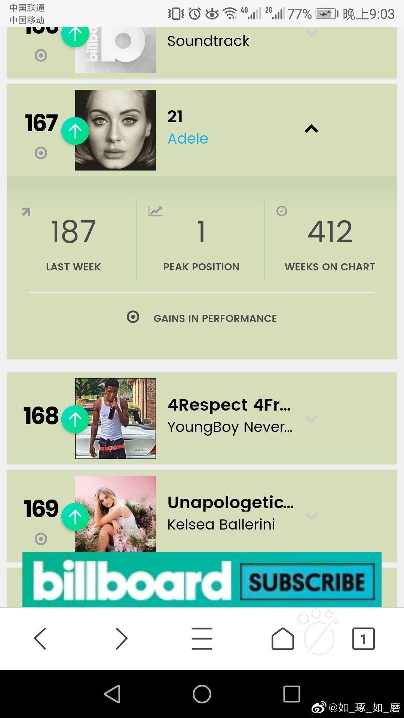The height and width of the screenshot is (718, 404).
Task: Open the browser hamburger menu
Action: coord(202,638)
